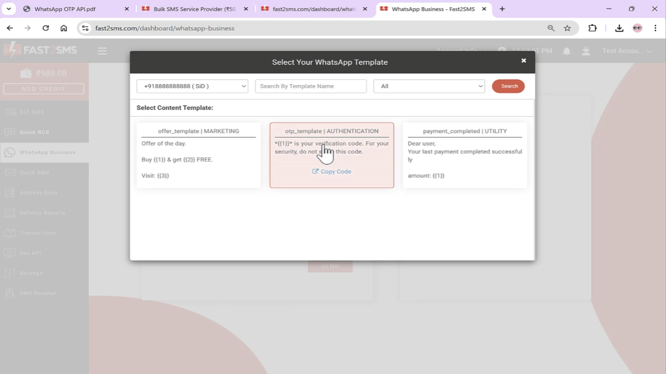Click the Copy Code link
Screen dimensions: 666x374
[x=332, y=172]
